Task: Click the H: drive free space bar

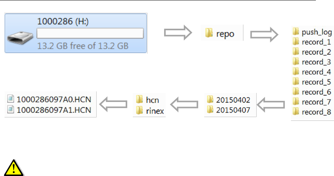Action: pyautogui.click(x=90, y=34)
